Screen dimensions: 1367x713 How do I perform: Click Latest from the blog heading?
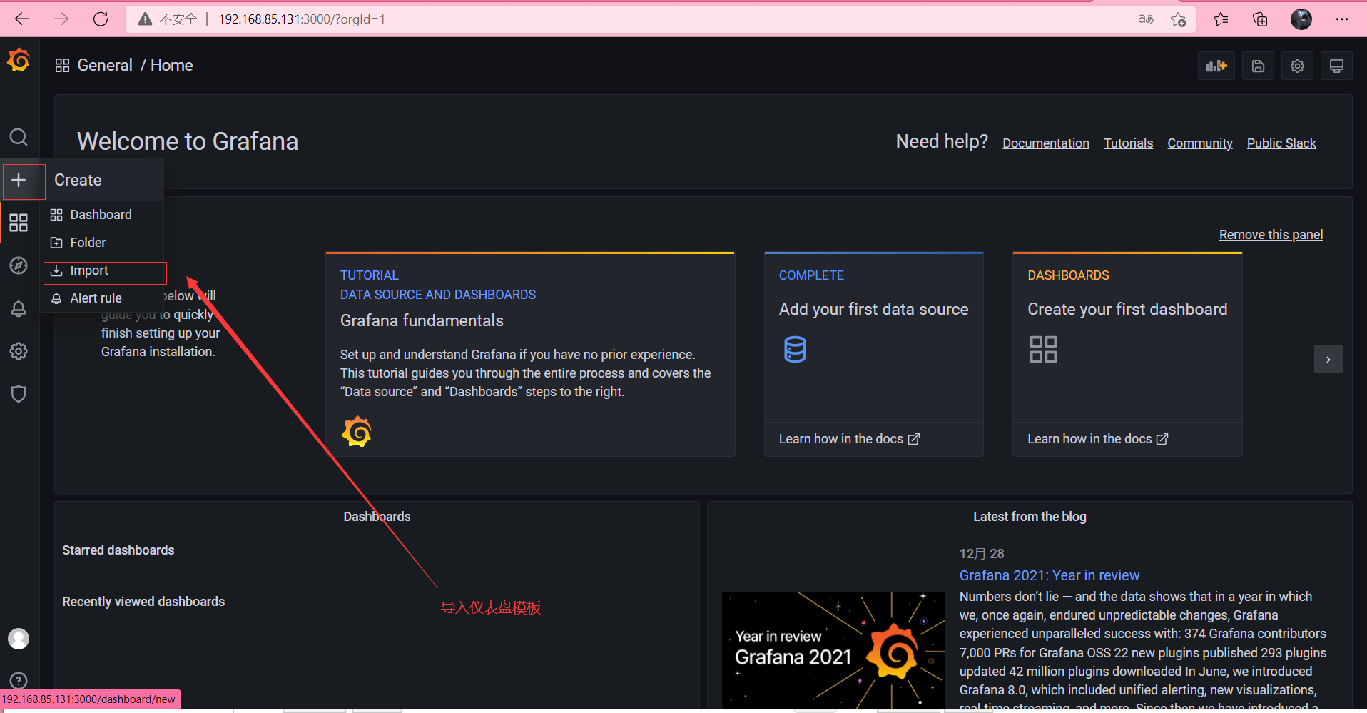[x=1030, y=517]
